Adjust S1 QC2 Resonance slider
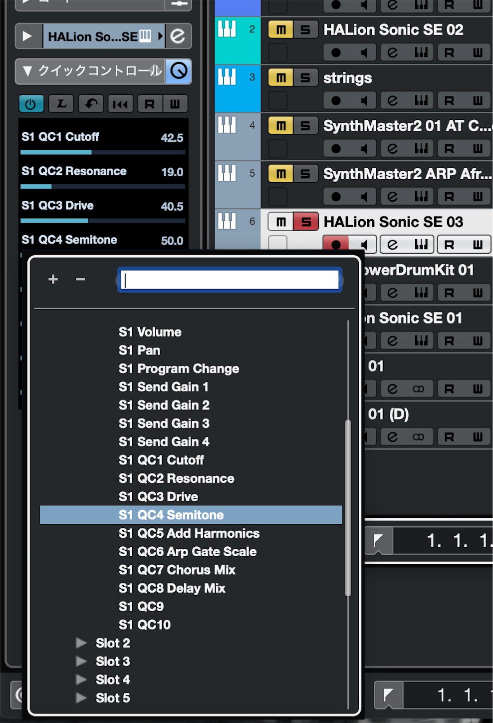Screen dimensions: 493x723 pos(103,186)
